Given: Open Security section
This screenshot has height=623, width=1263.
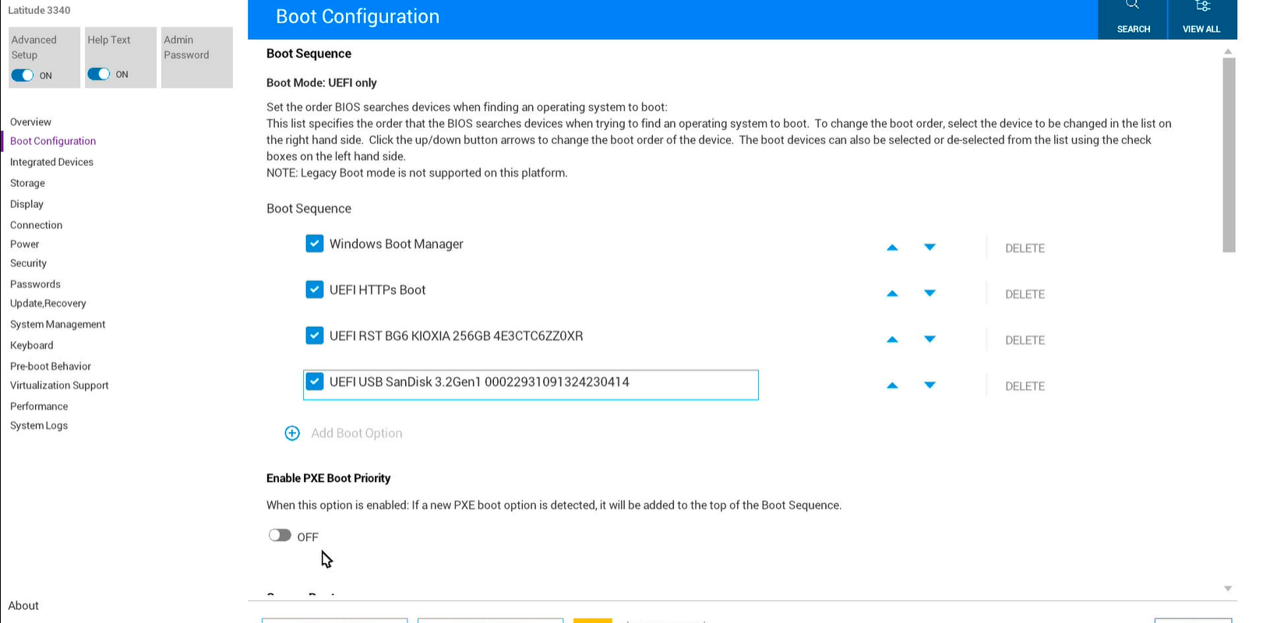Looking at the screenshot, I should (x=28, y=263).
